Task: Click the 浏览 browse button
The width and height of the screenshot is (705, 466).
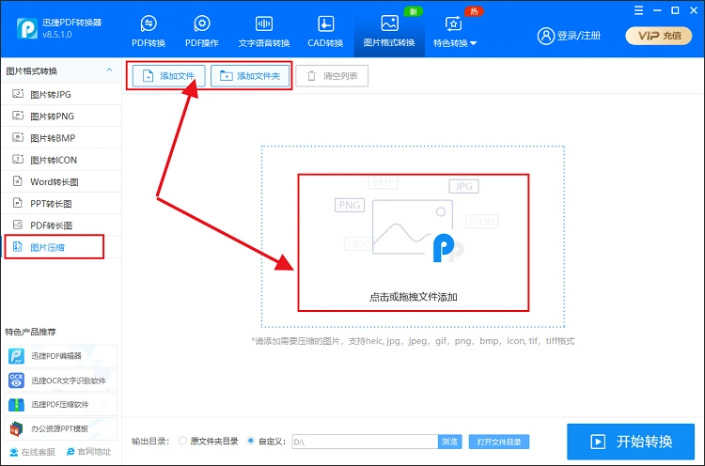Action: (x=449, y=442)
